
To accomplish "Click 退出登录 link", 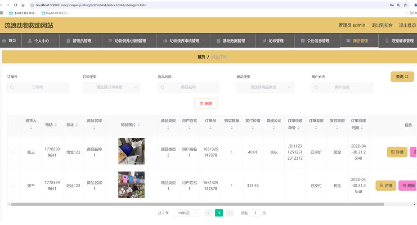I will click(x=408, y=25).
